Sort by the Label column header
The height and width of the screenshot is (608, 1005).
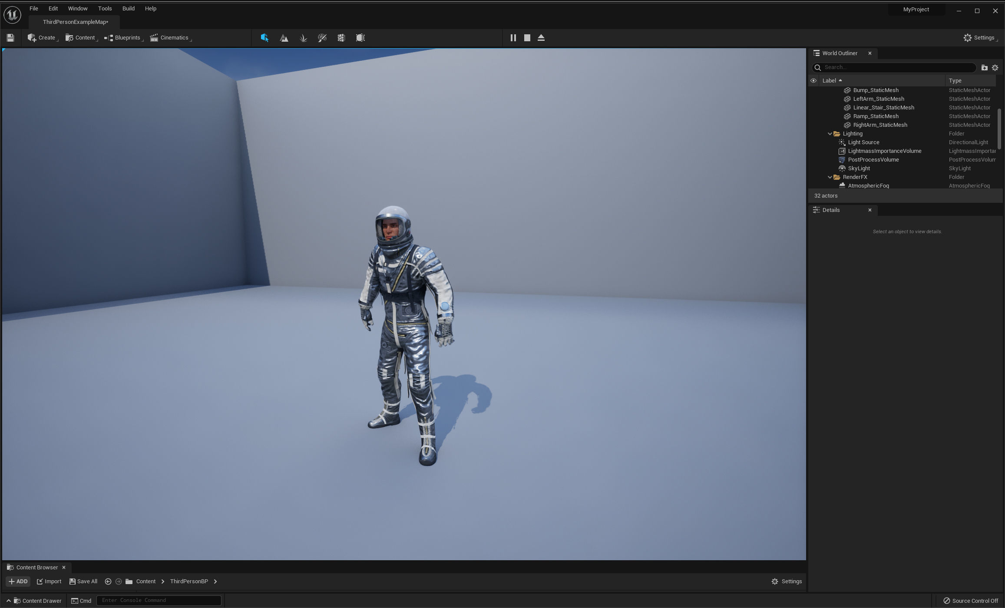coord(881,81)
